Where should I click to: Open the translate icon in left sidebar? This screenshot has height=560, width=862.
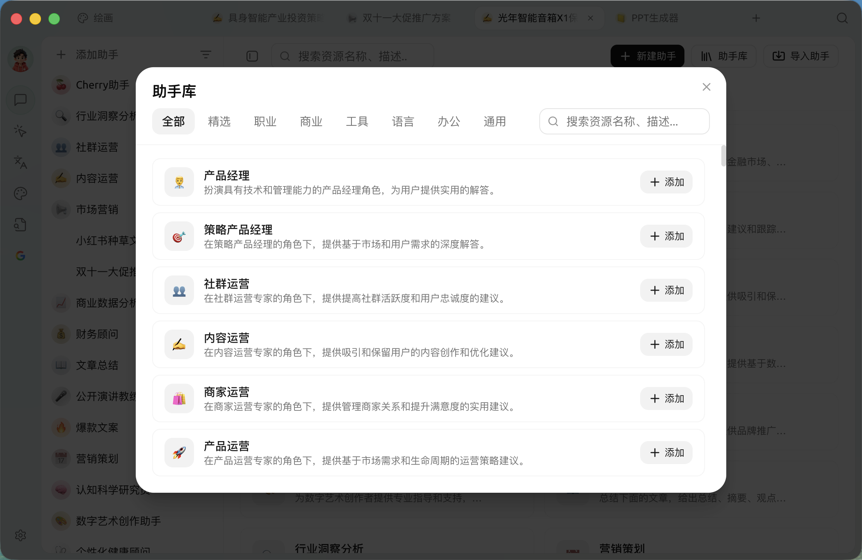coord(21,162)
